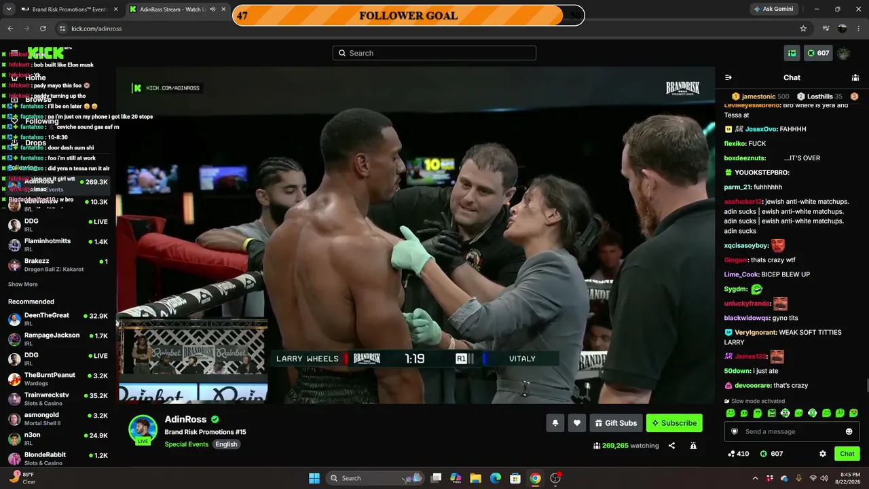Open the 89°F weather widget
This screenshot has width=869, height=489.
22,478
